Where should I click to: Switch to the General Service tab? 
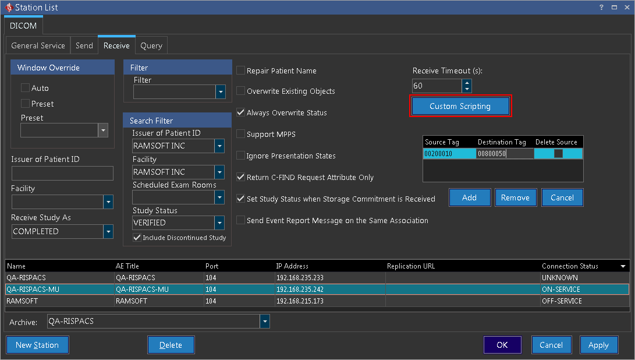[38, 45]
